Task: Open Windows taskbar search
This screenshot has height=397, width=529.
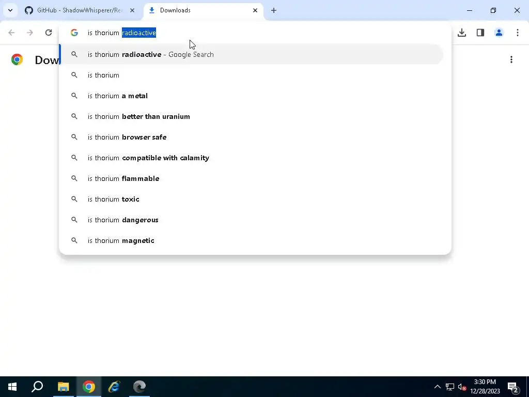Action: pos(37,387)
